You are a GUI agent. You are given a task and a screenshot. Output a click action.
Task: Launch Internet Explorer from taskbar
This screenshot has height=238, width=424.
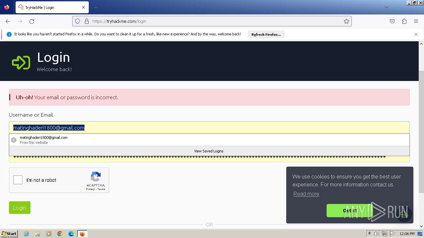(26, 234)
